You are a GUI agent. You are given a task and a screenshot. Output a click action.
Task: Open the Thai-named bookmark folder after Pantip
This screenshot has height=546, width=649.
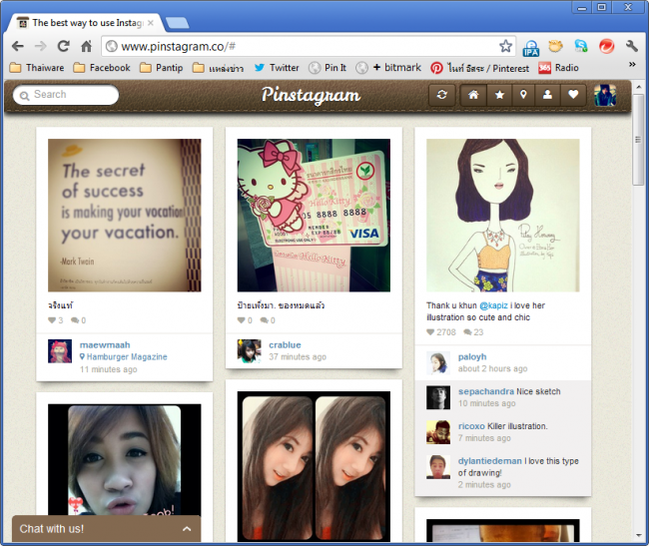[x=218, y=68]
